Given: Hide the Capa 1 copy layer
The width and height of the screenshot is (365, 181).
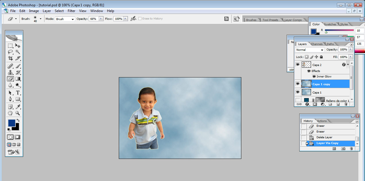Looking at the screenshot, I should pos(298,84).
